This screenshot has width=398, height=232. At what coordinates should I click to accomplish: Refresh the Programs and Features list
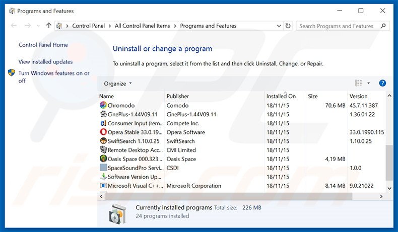(x=288, y=26)
